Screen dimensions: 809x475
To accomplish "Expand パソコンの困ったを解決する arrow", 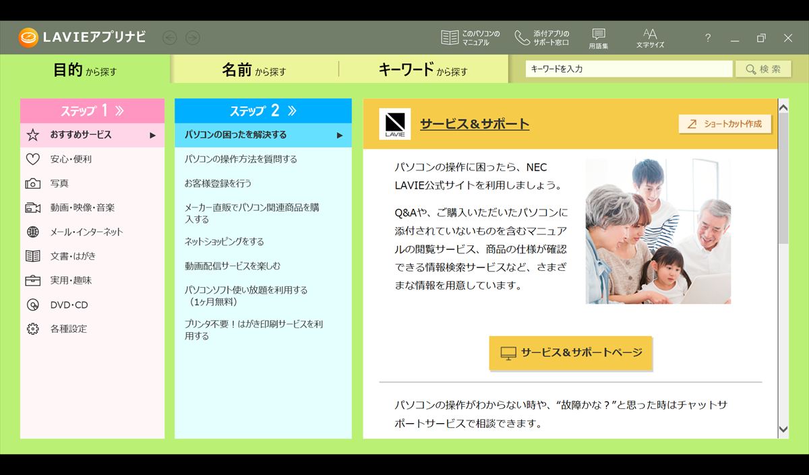I will point(340,135).
